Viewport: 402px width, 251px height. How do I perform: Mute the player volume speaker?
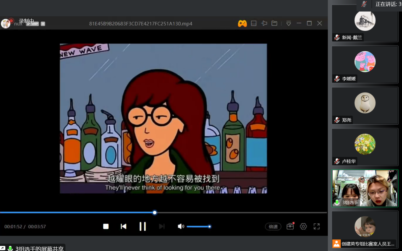(181, 226)
